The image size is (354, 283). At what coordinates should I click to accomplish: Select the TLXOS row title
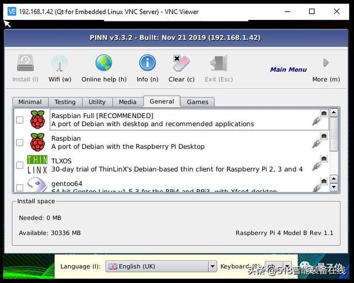pyautogui.click(x=61, y=161)
